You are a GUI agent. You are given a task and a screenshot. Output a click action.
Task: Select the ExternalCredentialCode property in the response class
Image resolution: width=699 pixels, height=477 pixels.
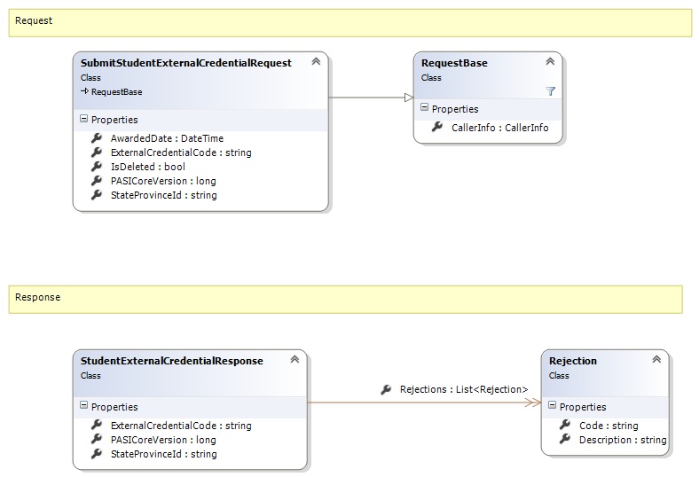(x=180, y=426)
